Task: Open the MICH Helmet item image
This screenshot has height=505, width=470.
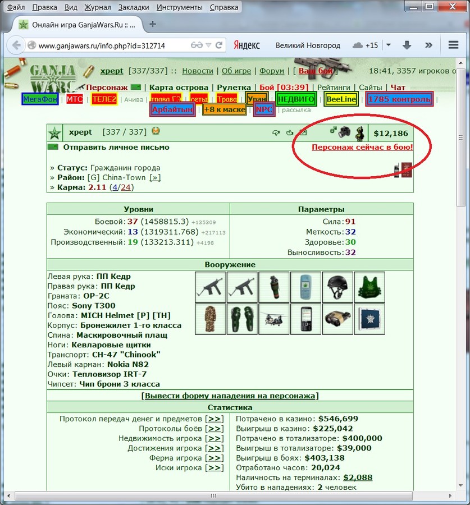Action: [x=337, y=287]
